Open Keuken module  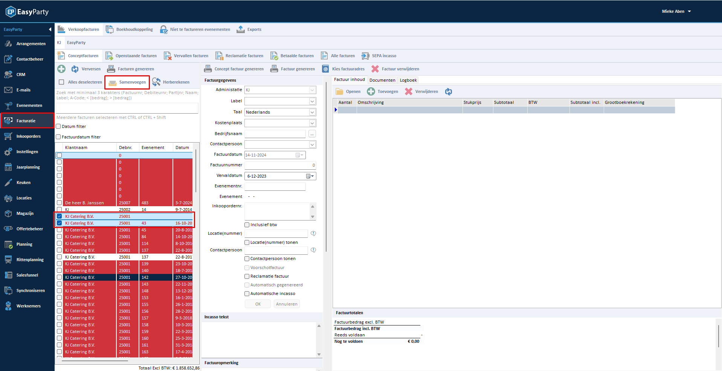click(x=18, y=182)
